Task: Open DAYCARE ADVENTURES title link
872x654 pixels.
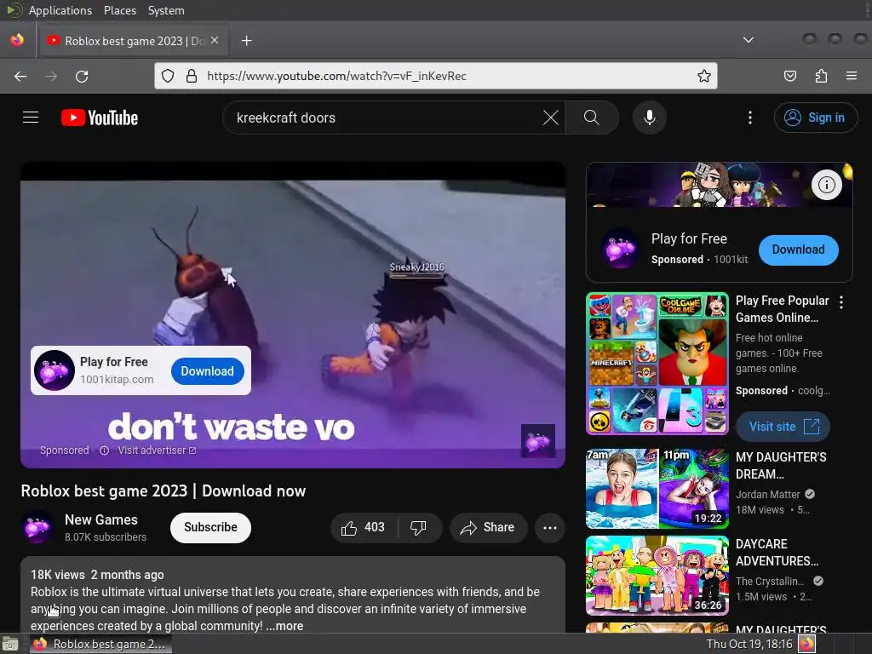Action: [777, 552]
